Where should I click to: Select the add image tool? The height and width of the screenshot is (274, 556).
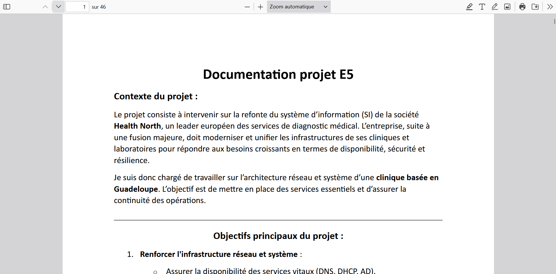pos(507,7)
